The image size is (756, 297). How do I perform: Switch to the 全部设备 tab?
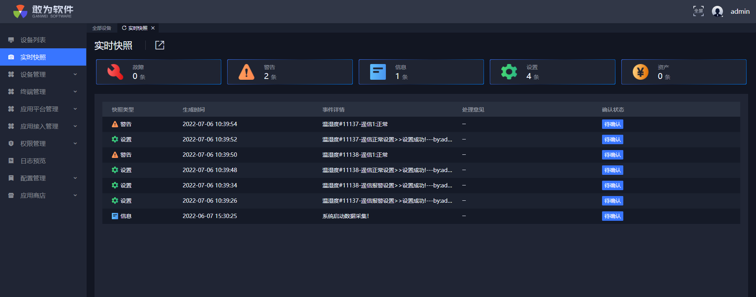click(102, 28)
